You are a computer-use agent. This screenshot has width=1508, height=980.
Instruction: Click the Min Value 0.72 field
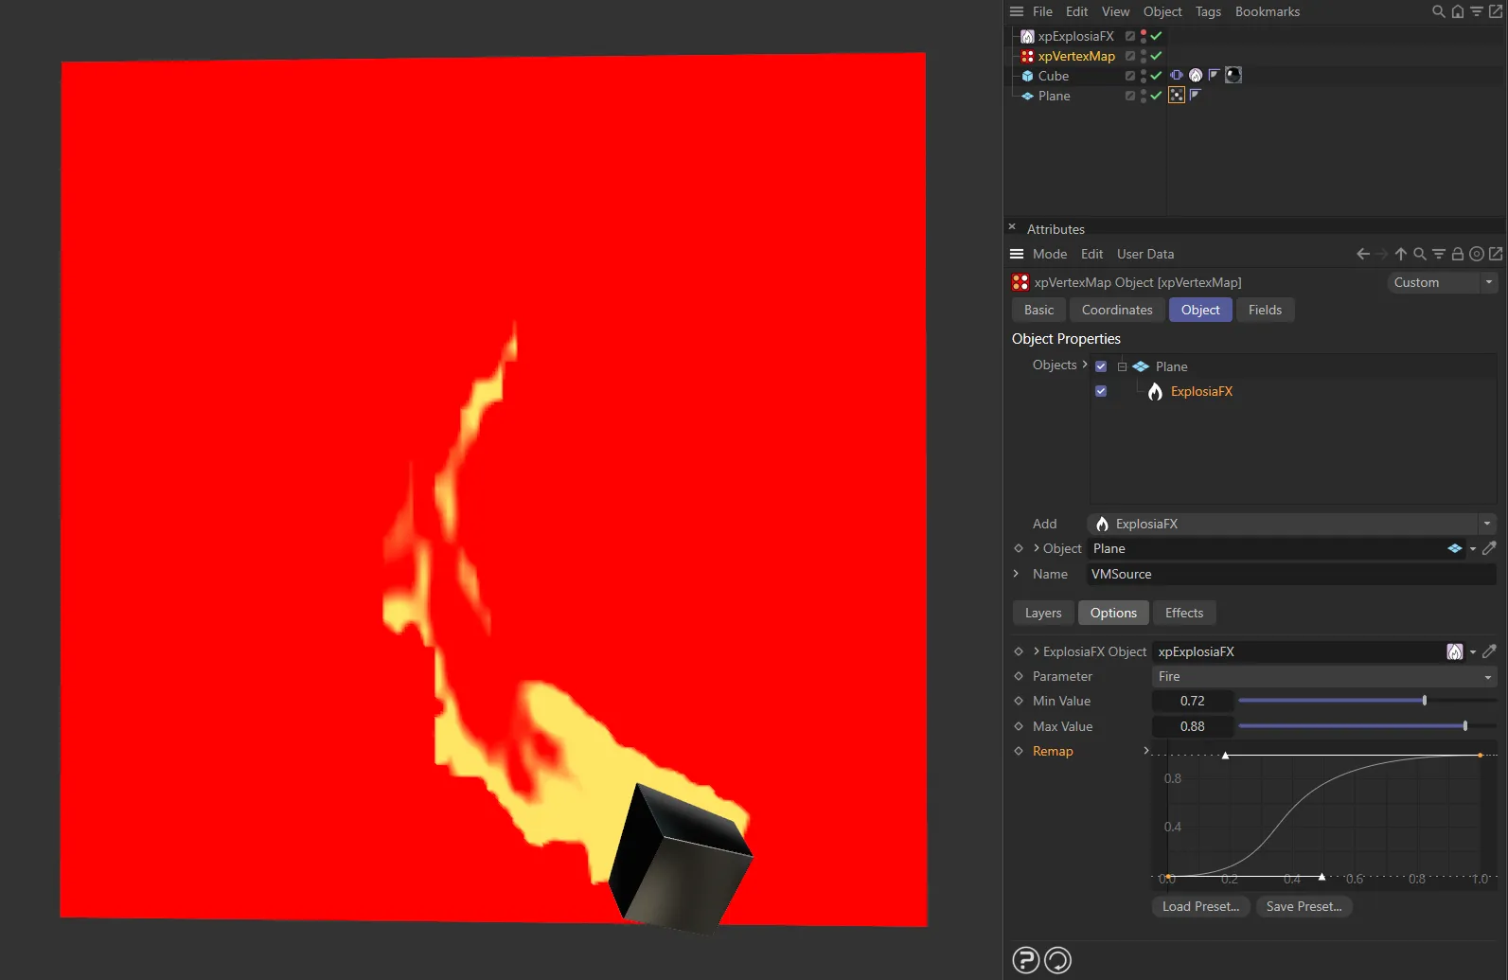click(x=1193, y=701)
